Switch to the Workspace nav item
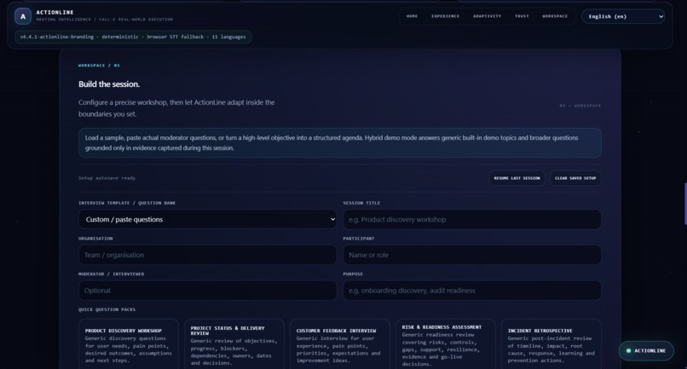Image resolution: width=687 pixels, height=369 pixels. pyautogui.click(x=555, y=16)
